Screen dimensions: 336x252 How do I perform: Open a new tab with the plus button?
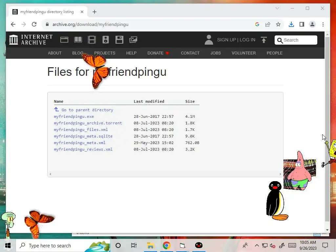(94, 12)
